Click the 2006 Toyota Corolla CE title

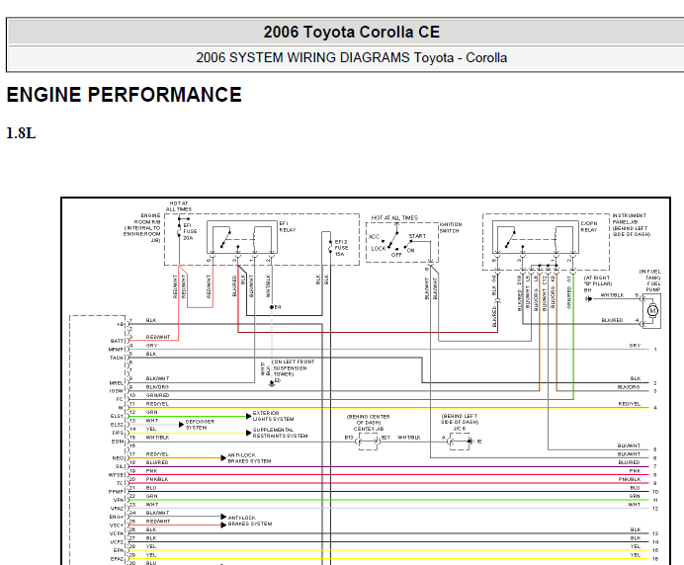tap(352, 32)
